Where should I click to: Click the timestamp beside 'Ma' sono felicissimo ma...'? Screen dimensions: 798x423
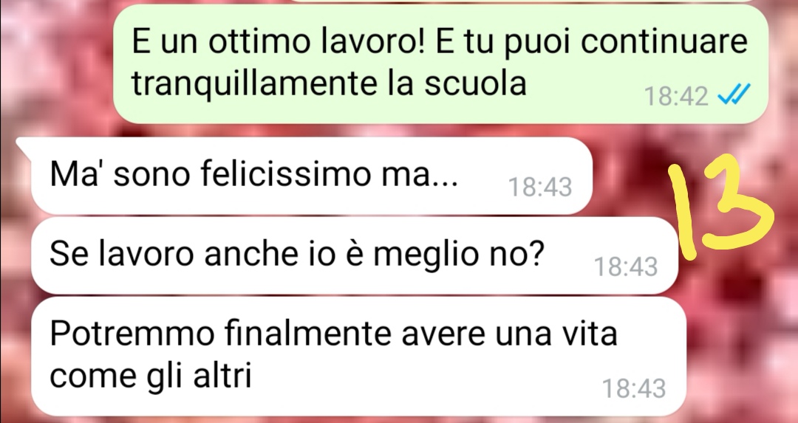point(540,187)
